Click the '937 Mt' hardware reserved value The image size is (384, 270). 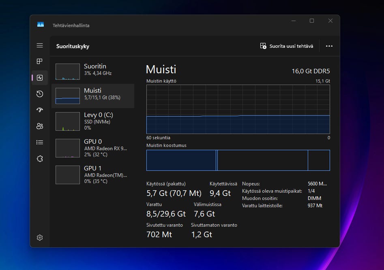point(315,206)
